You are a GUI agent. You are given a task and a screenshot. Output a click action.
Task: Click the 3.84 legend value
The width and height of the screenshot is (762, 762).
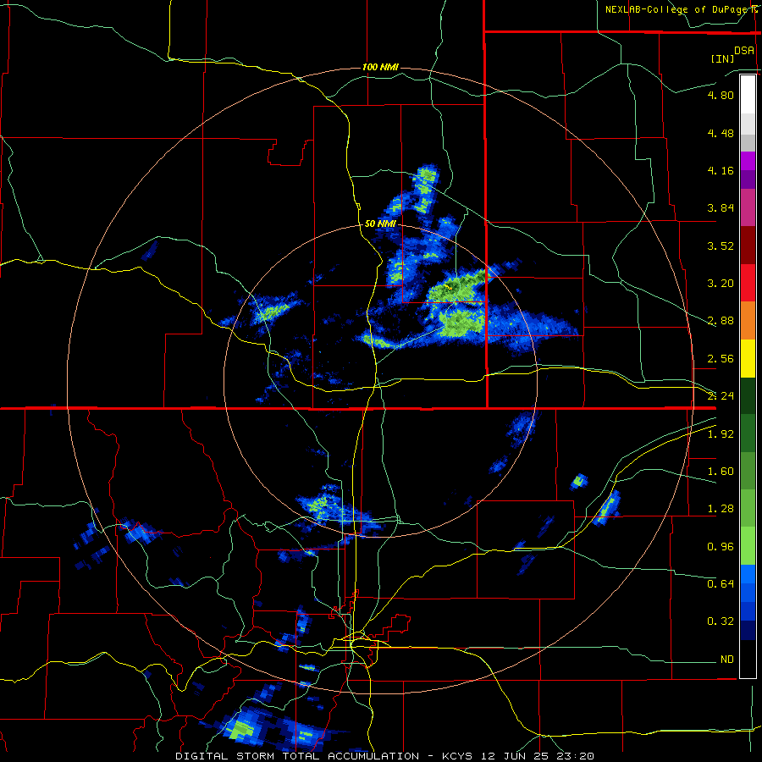click(721, 208)
